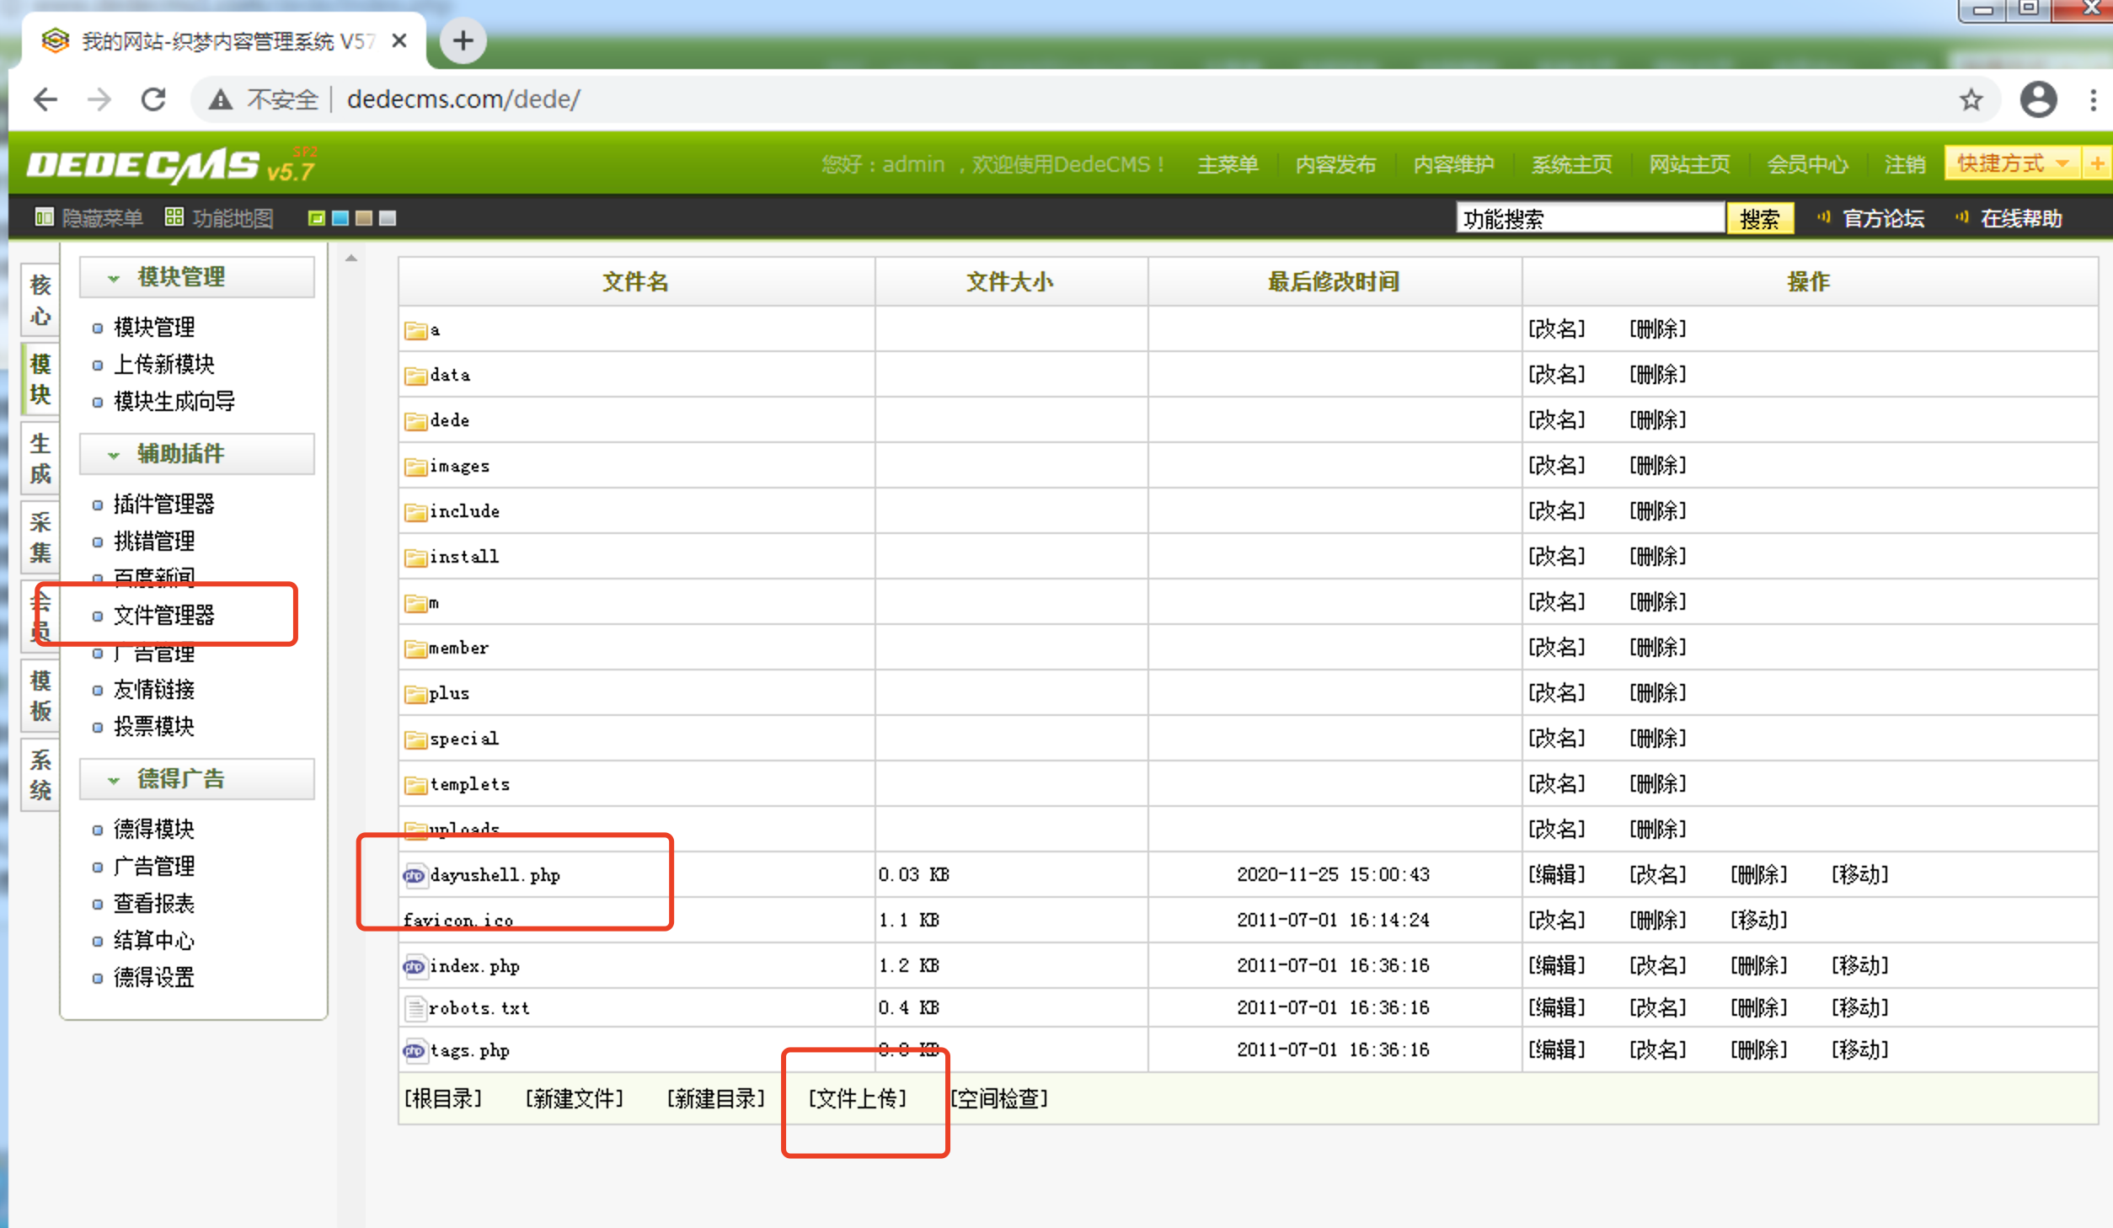Open the 功能地图 function map icon
This screenshot has width=2113, height=1228.
coord(174,218)
